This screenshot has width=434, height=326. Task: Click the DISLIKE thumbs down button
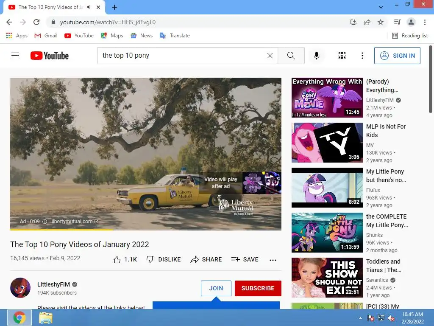point(164,259)
